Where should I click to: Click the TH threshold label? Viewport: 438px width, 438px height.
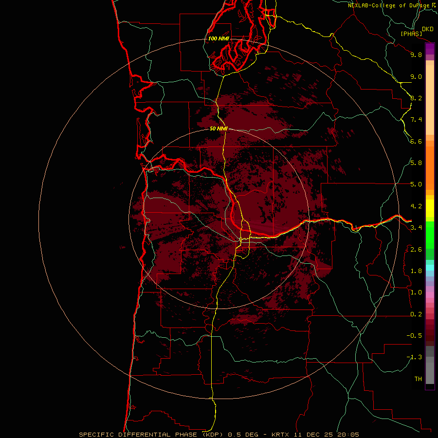point(418,379)
